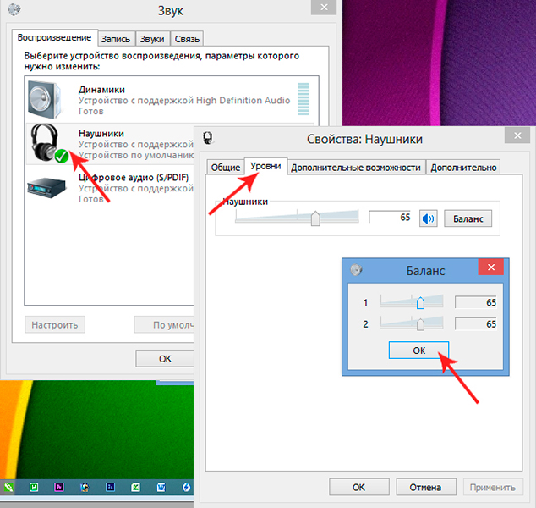The height and width of the screenshot is (508, 536).
Task: Click the channel 1 balance slider handle
Action: (x=420, y=302)
